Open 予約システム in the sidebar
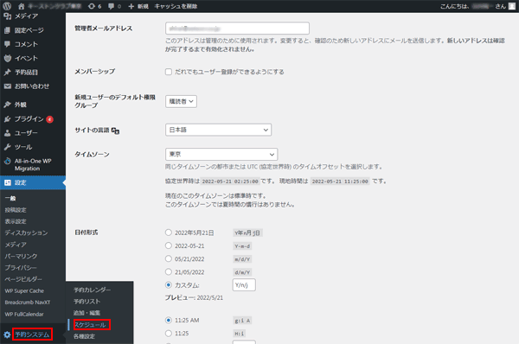 click(32, 334)
